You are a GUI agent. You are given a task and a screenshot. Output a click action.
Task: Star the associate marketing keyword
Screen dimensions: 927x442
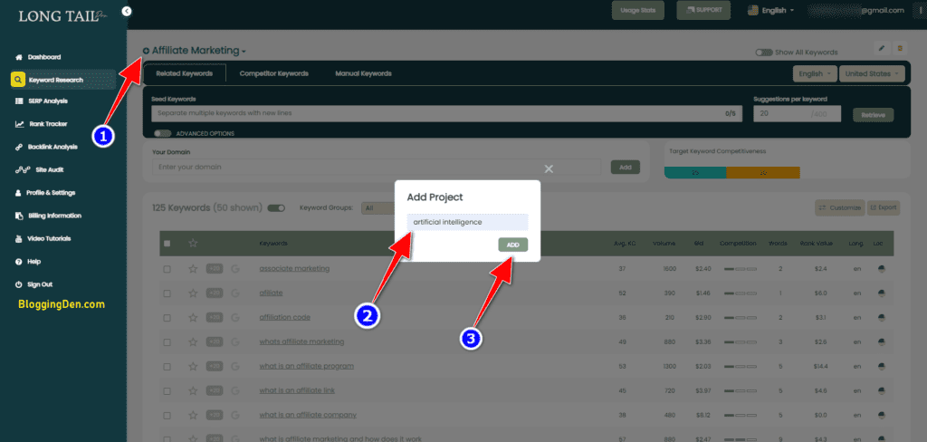coord(192,269)
